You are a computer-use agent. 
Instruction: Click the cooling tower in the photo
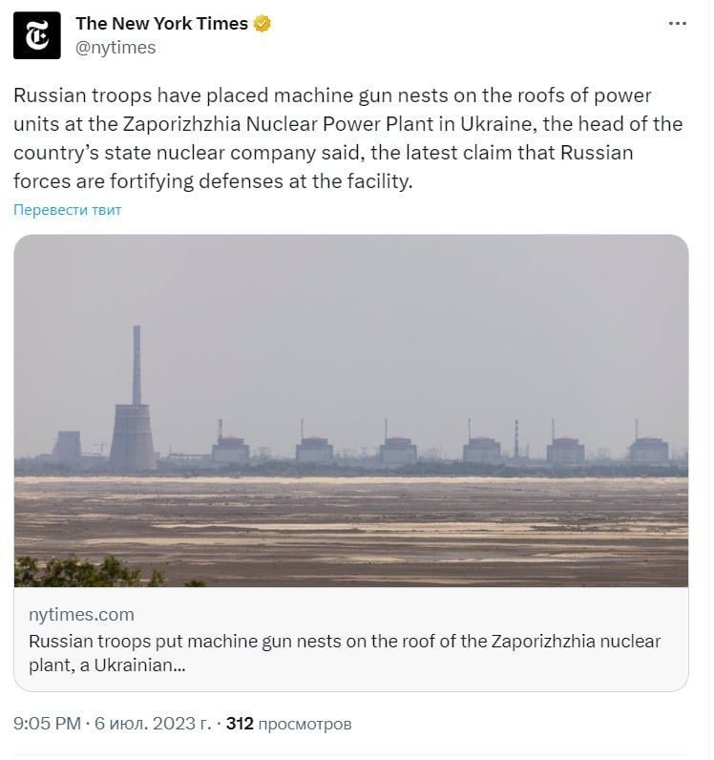133,437
